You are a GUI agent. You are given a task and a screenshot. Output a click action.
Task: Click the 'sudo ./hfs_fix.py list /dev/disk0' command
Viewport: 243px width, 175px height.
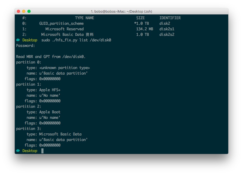76,40
